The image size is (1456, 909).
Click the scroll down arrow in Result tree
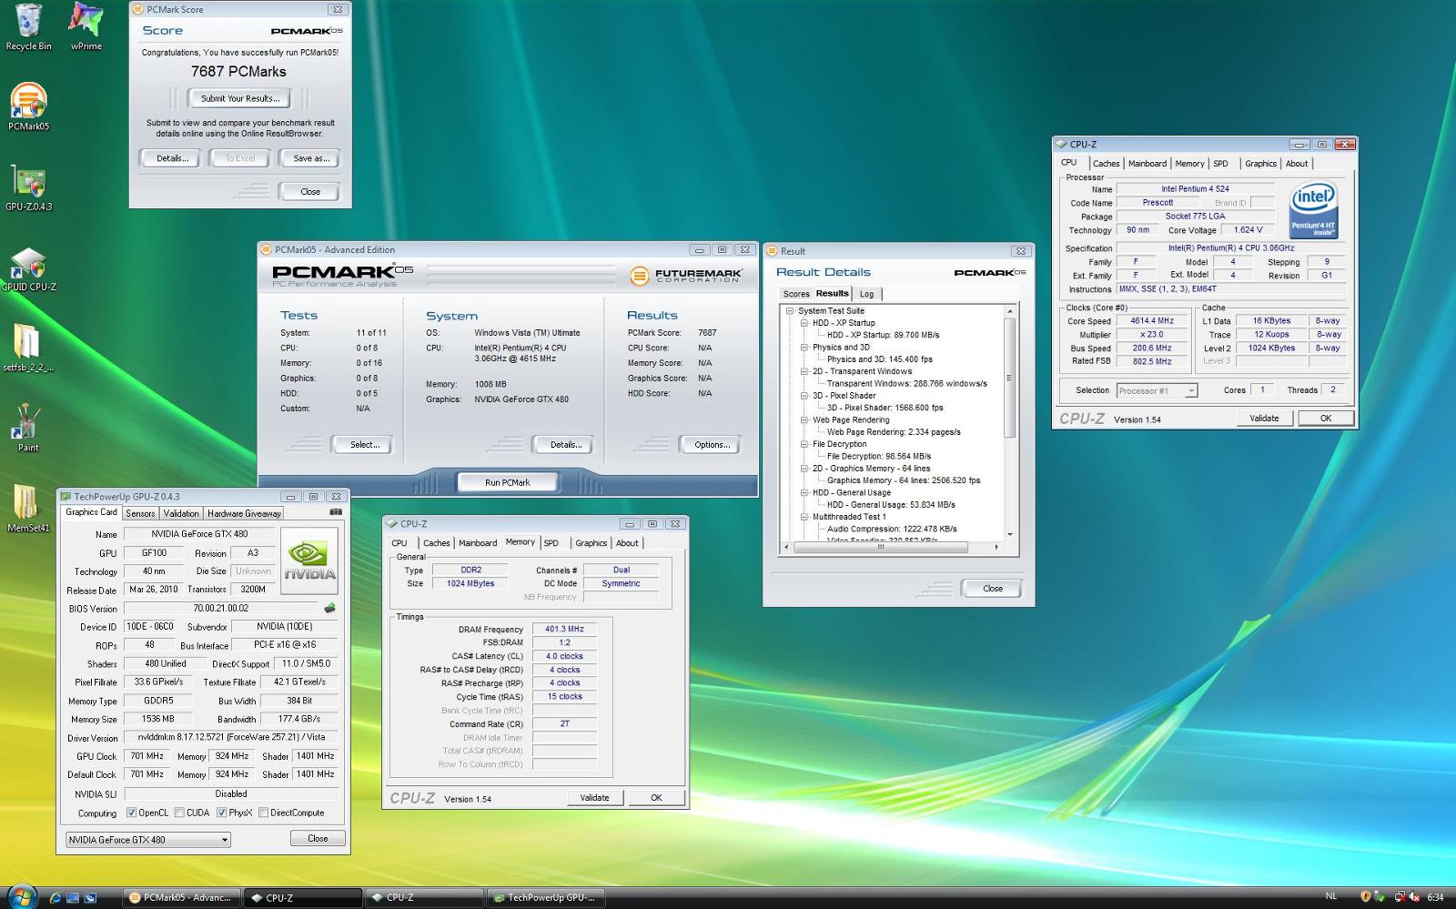tap(1009, 534)
